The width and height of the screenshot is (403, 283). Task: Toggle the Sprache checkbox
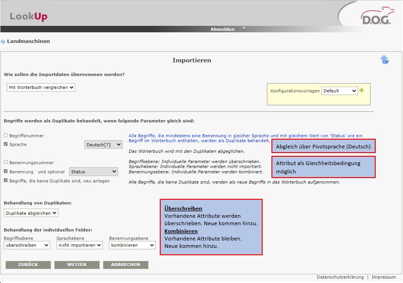(6, 144)
